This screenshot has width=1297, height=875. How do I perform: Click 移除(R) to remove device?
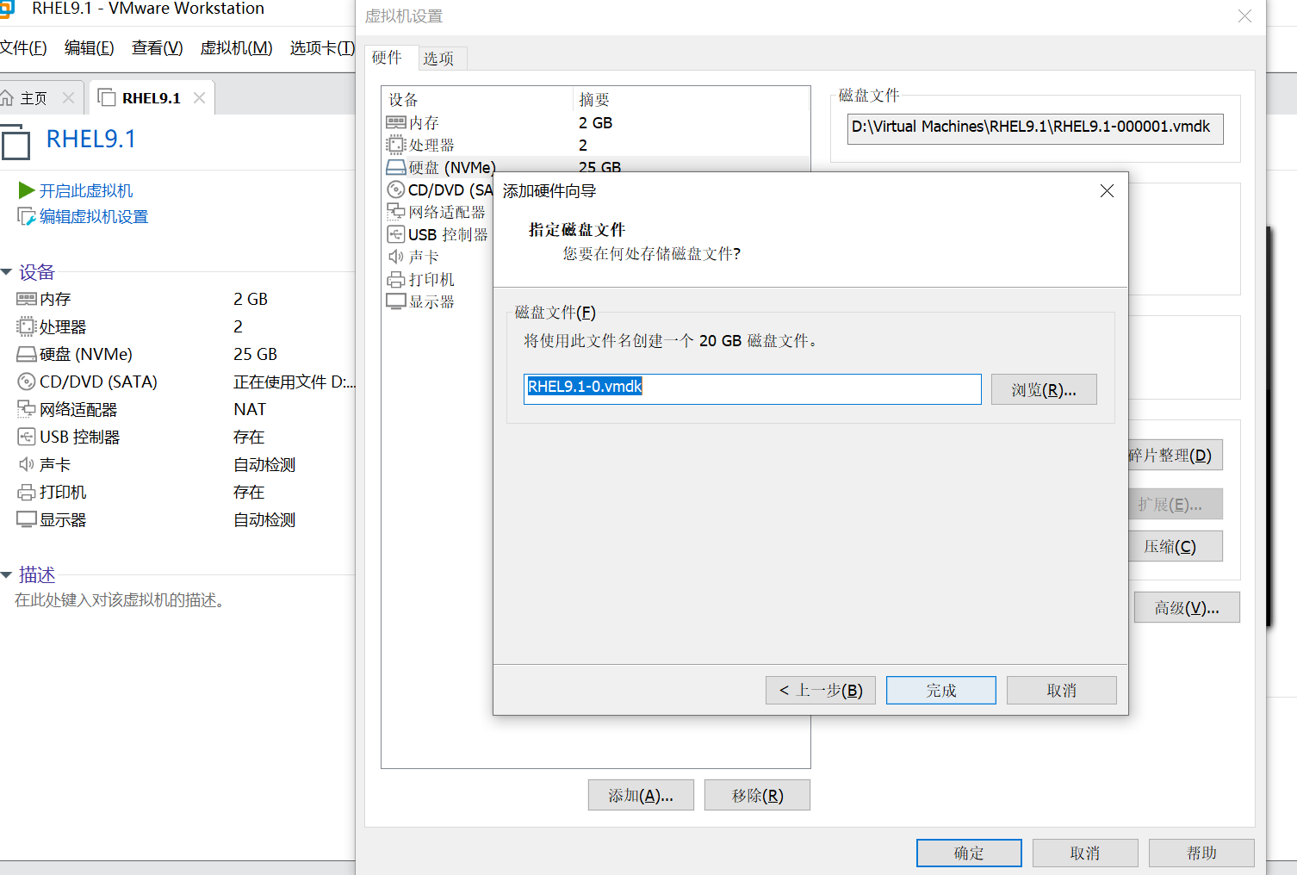pyautogui.click(x=757, y=795)
